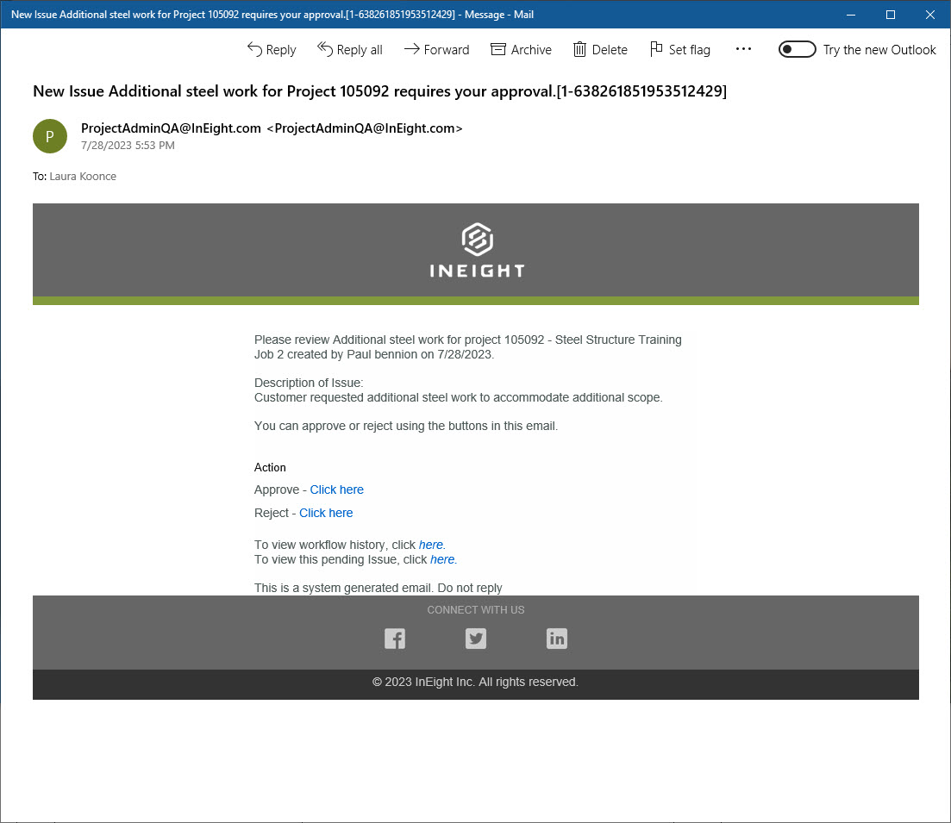Click the Reply arrow icon

[255, 49]
